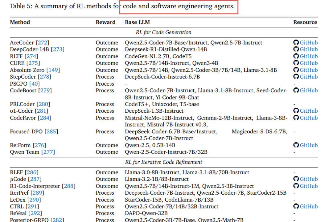Click 'CodeGen-NL 2.7B, CodeT5' cell
This screenshot has width=333, height=222.
[158, 56]
